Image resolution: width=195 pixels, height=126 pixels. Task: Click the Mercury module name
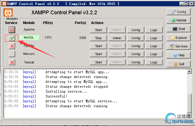[x=29, y=54]
